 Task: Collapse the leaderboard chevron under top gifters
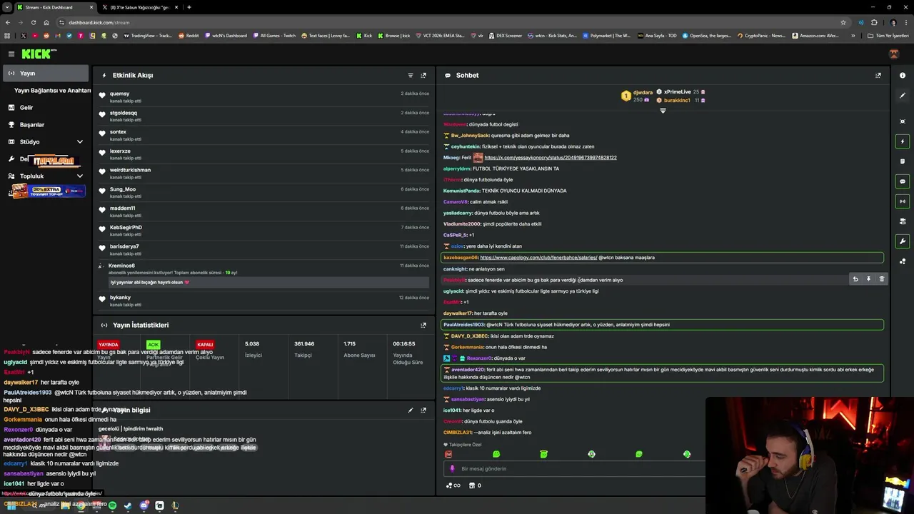click(x=663, y=111)
